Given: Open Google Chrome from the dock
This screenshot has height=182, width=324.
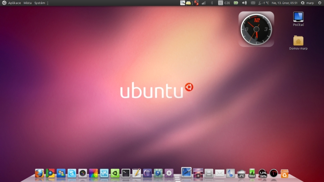Looking at the screenshot, I should [x=50, y=173].
